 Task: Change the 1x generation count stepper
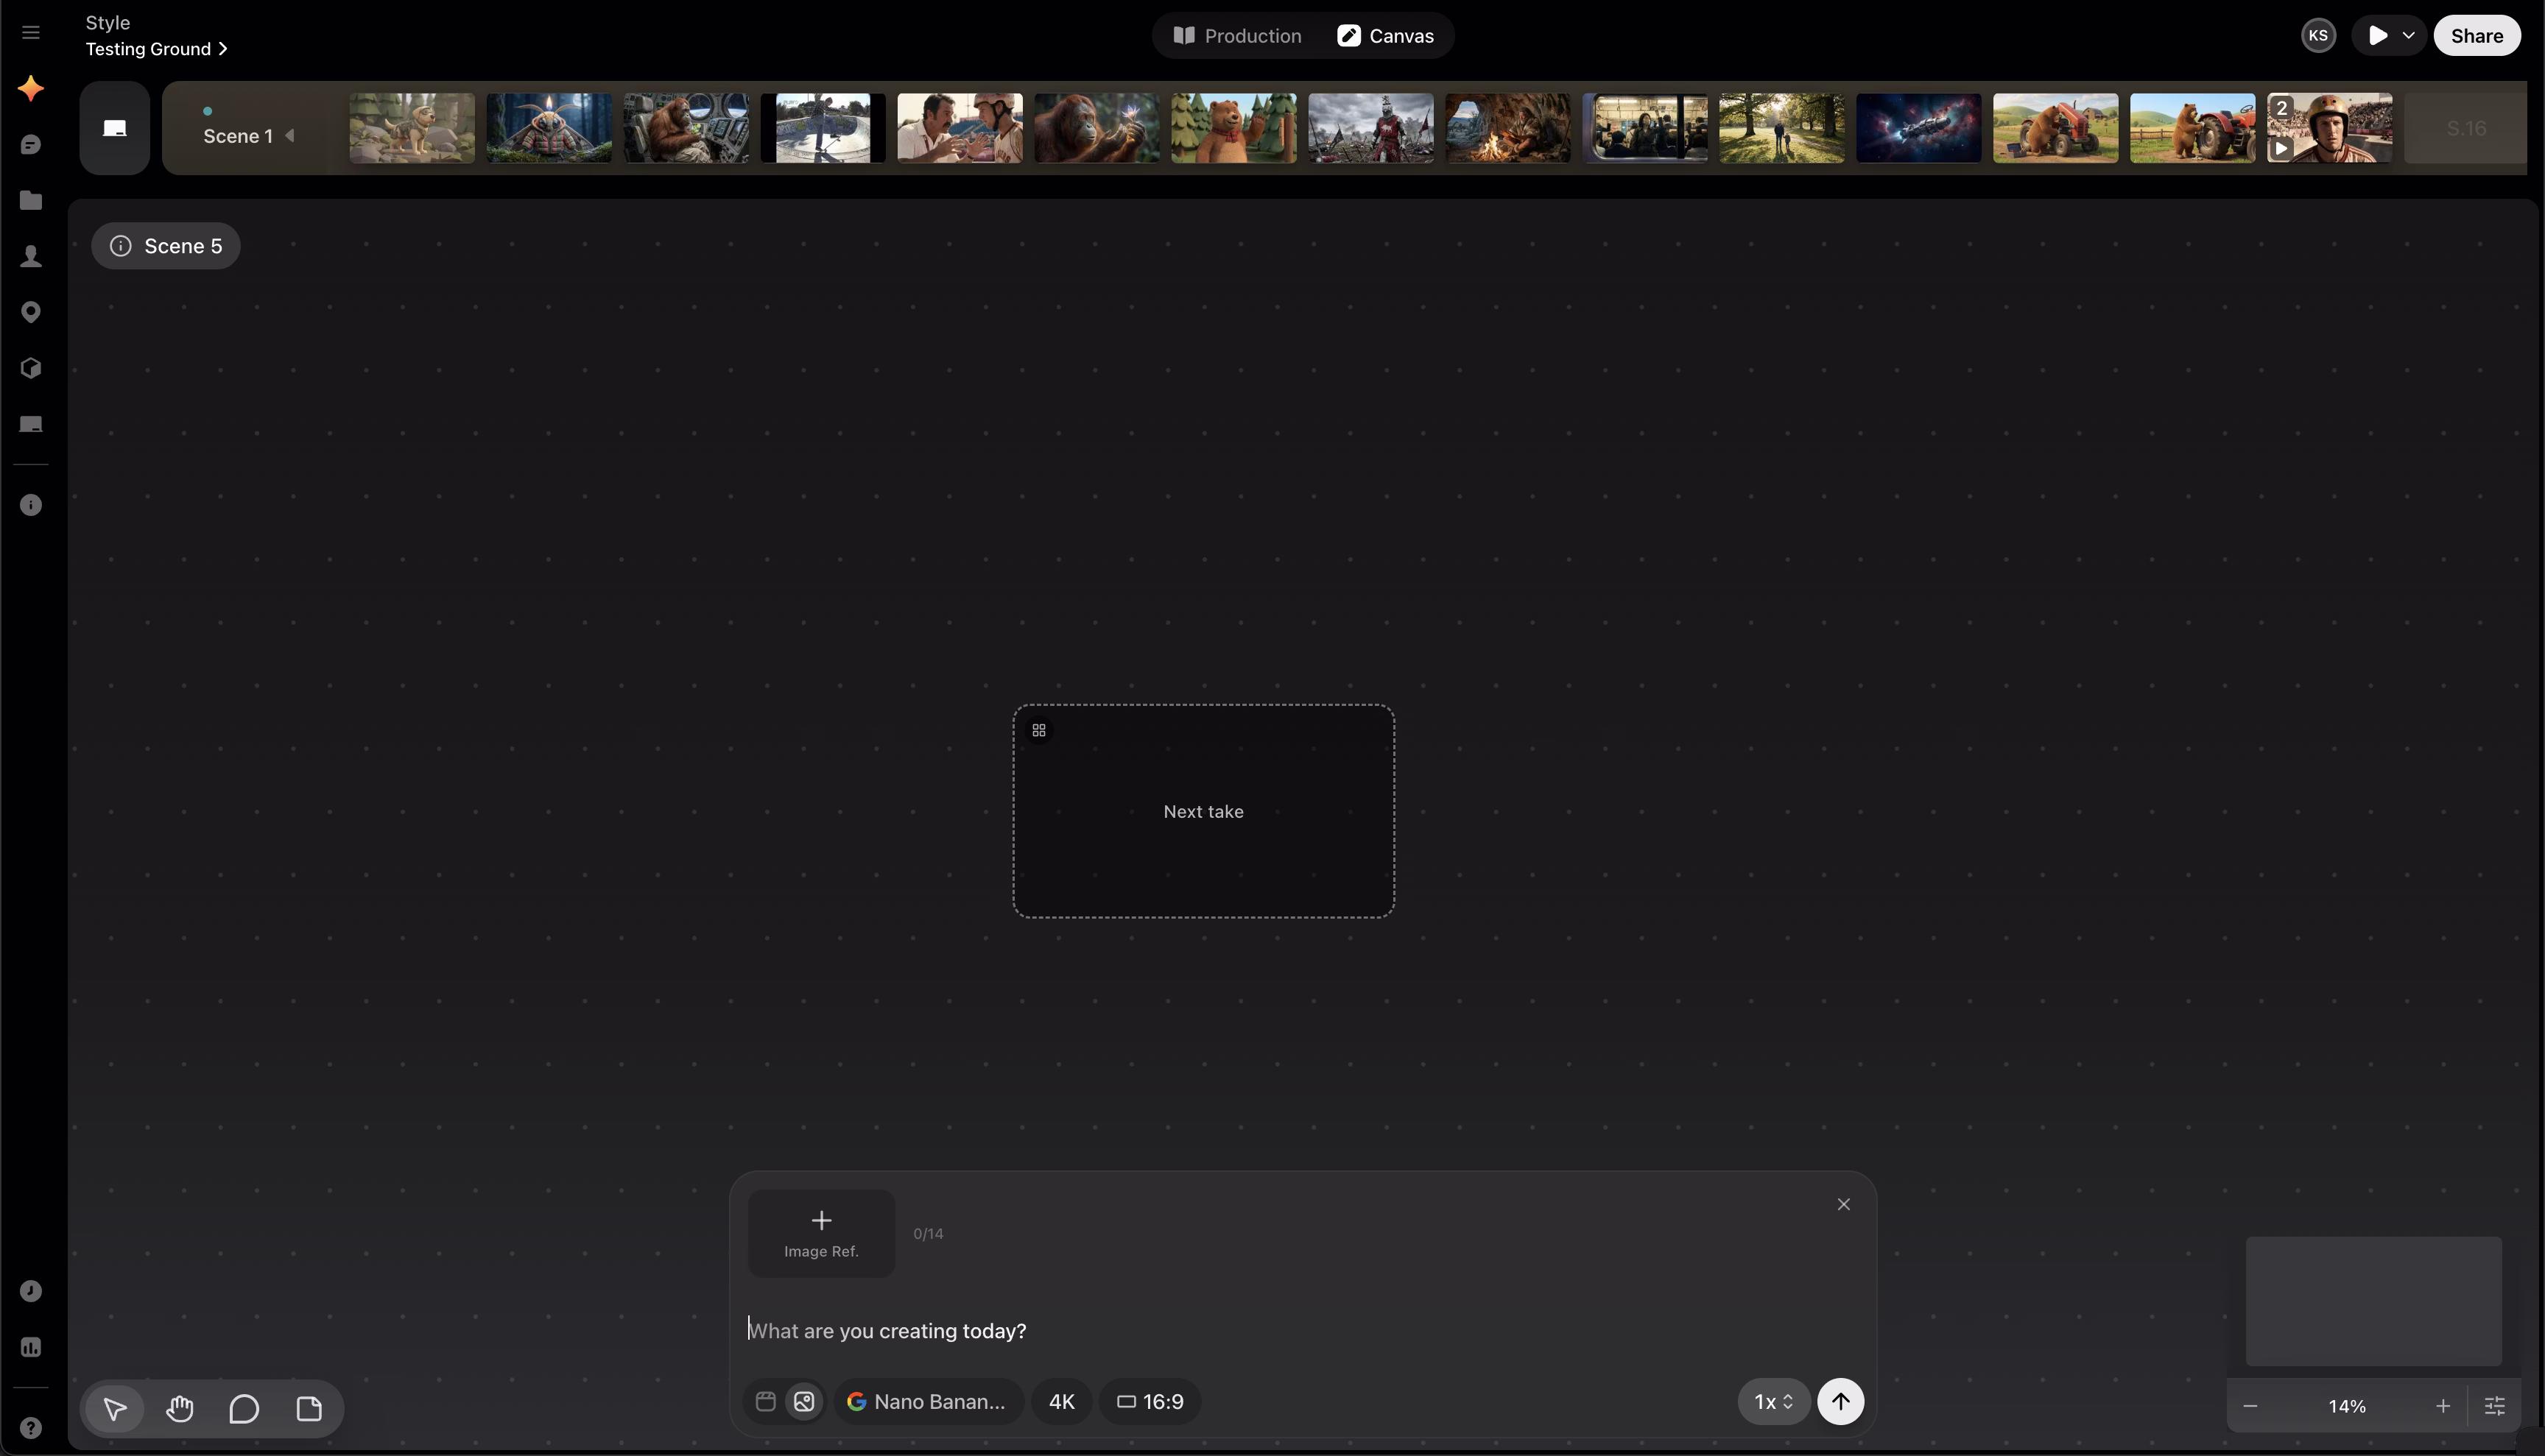(x=1773, y=1401)
